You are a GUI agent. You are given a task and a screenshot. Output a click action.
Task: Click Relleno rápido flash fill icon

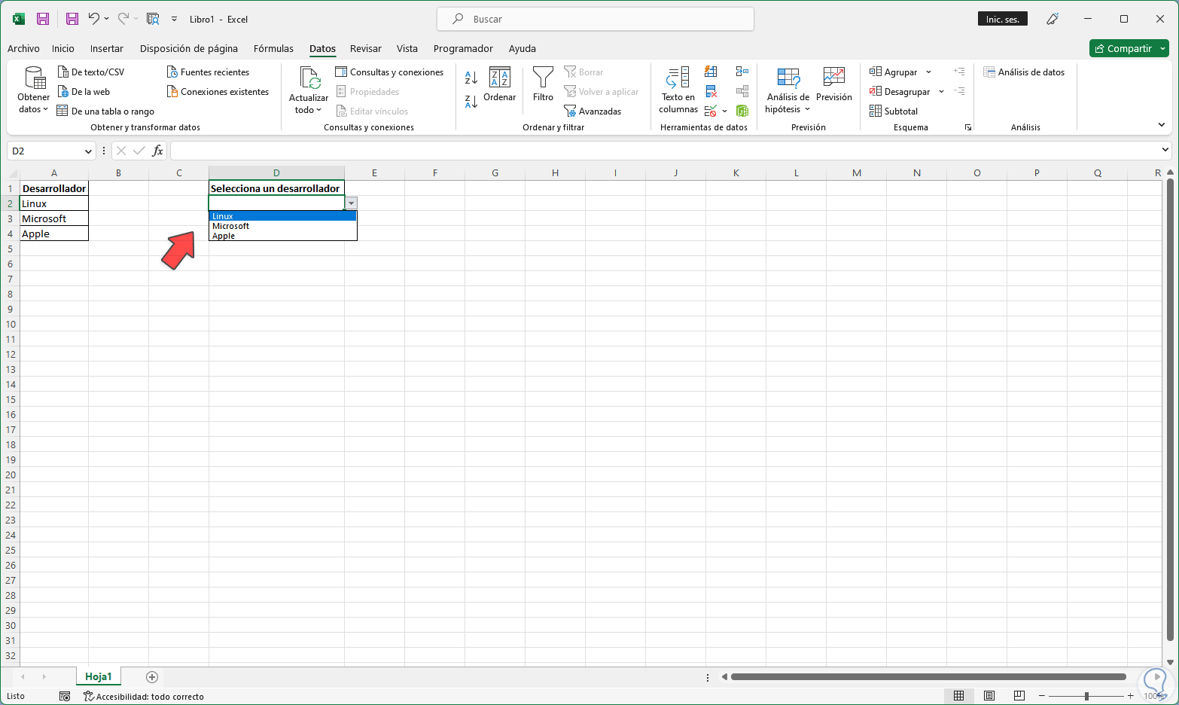tap(711, 72)
